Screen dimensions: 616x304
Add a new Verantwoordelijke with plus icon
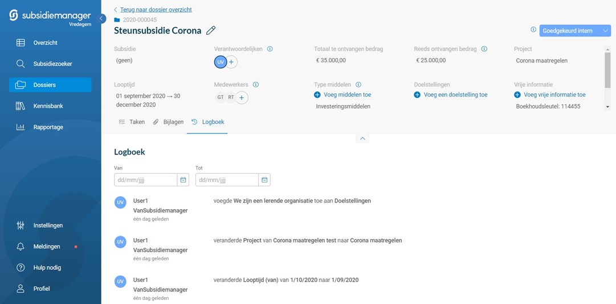[232, 62]
